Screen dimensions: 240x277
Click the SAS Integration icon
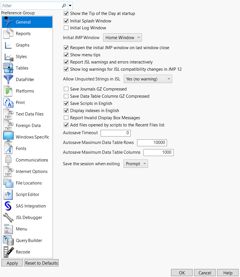point(8,206)
